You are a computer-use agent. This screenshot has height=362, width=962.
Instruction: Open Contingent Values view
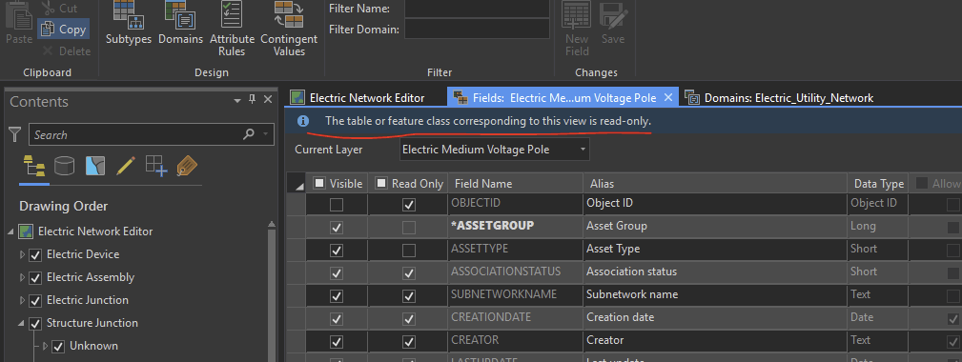click(289, 30)
